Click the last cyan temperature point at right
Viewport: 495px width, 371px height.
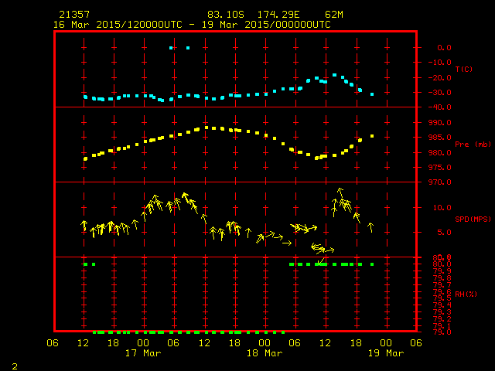(372, 94)
